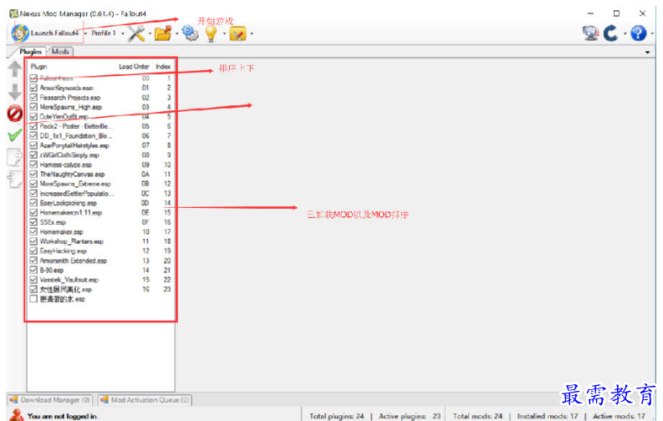Open the Download Manager (0) tab
Screen dimensions: 663x421
pos(50,399)
